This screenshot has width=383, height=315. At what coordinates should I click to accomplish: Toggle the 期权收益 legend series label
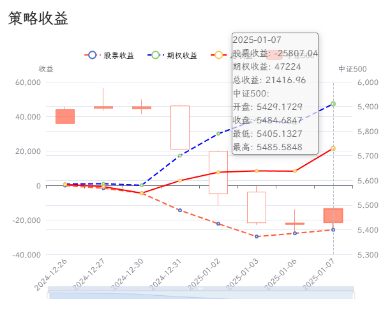(182, 56)
